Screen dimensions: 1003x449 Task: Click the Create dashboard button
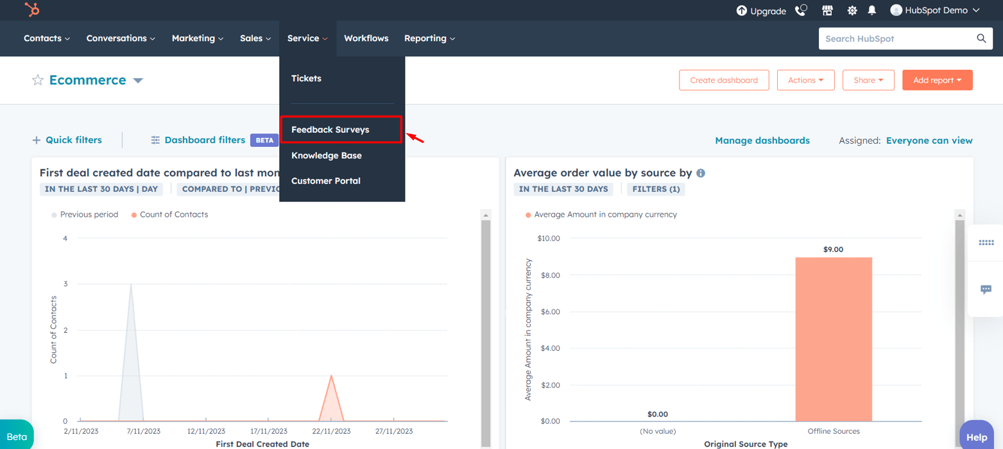pyautogui.click(x=724, y=80)
